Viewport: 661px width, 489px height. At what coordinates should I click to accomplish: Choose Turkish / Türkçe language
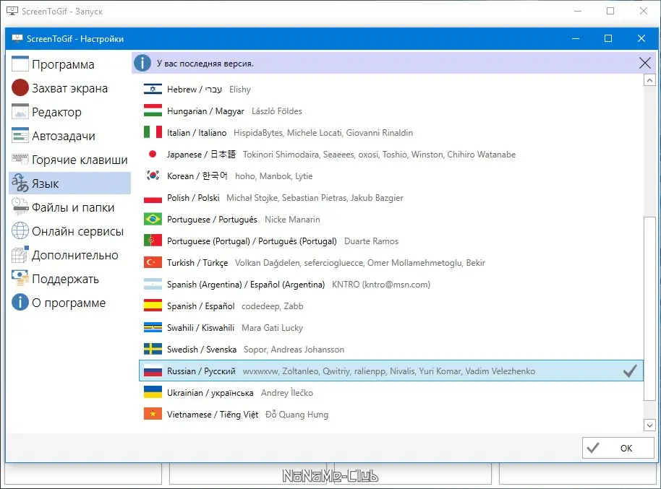coord(197,263)
